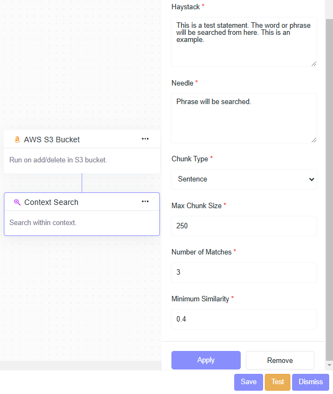Save the workflow

(248, 382)
